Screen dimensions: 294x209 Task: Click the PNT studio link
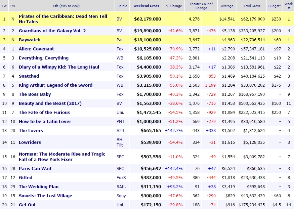tap(120, 121)
